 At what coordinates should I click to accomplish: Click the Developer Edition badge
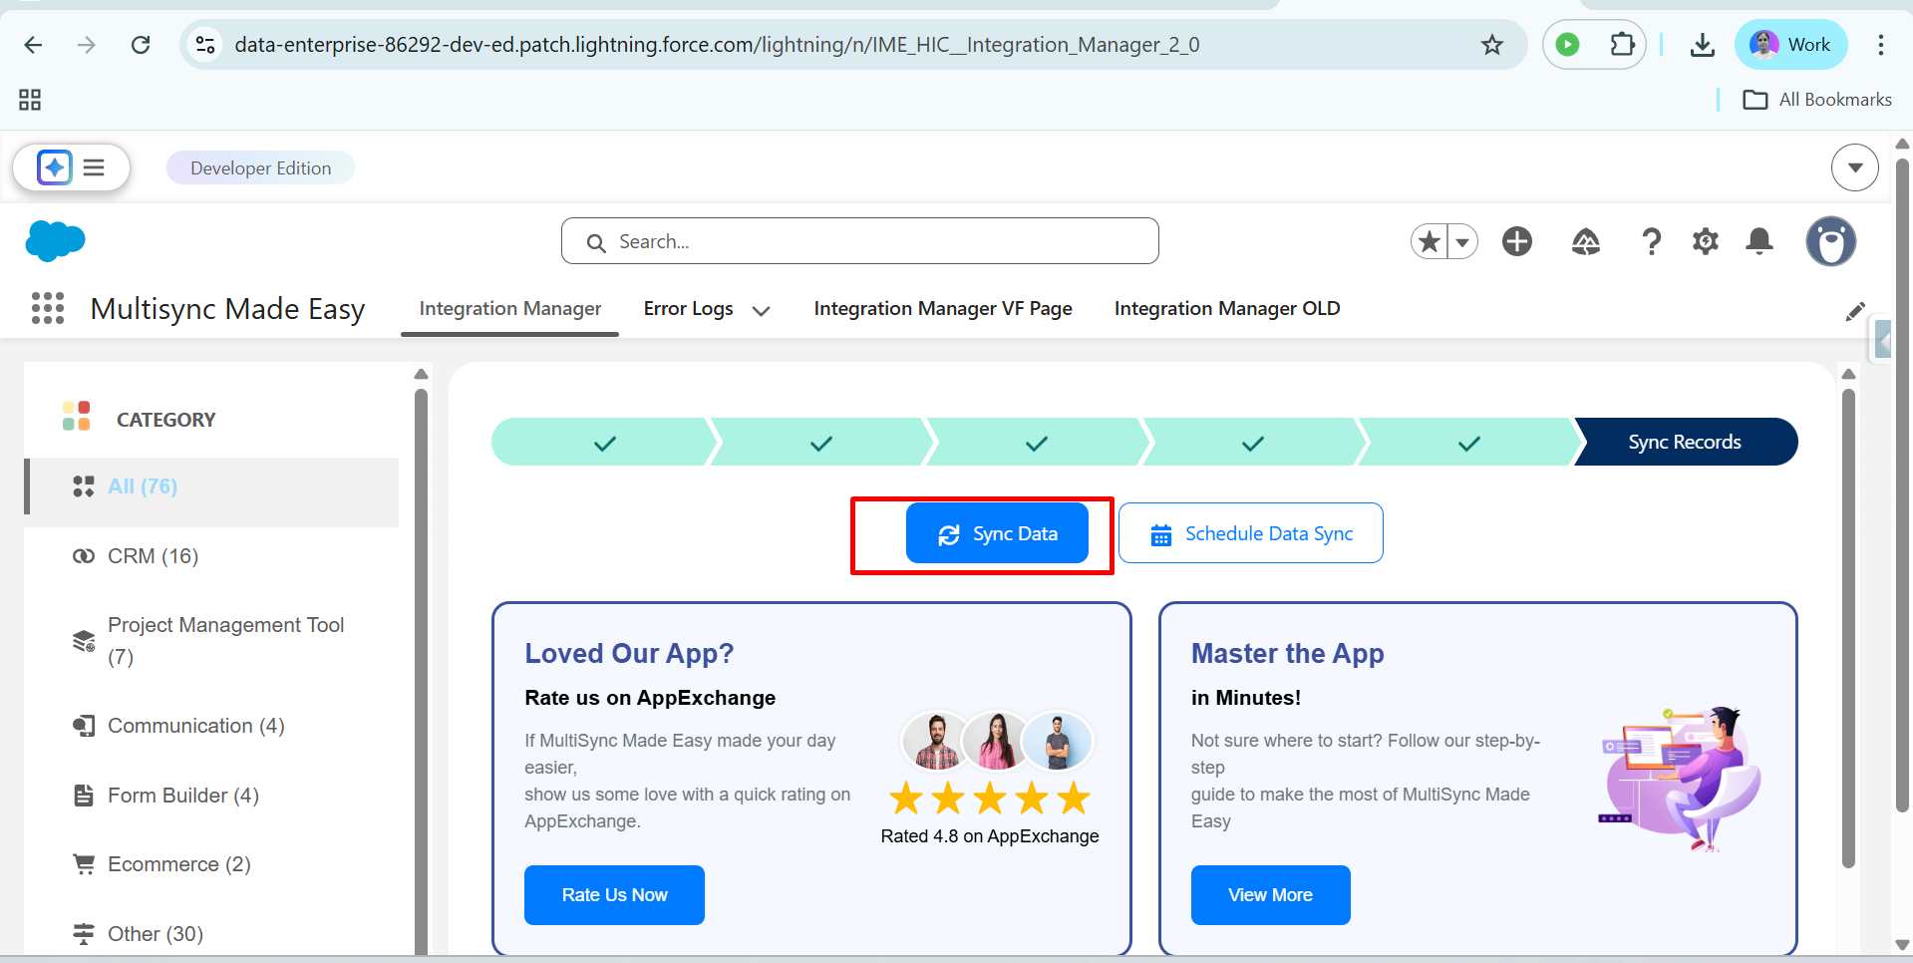point(260,168)
